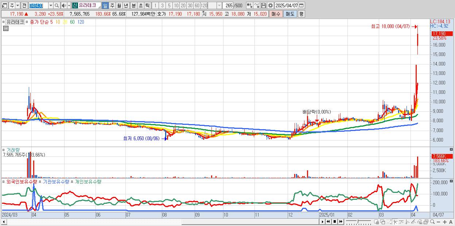Screen dimensions: 455x226
Task: Click the plus zoom-in icon
Action: tap(445, 222)
